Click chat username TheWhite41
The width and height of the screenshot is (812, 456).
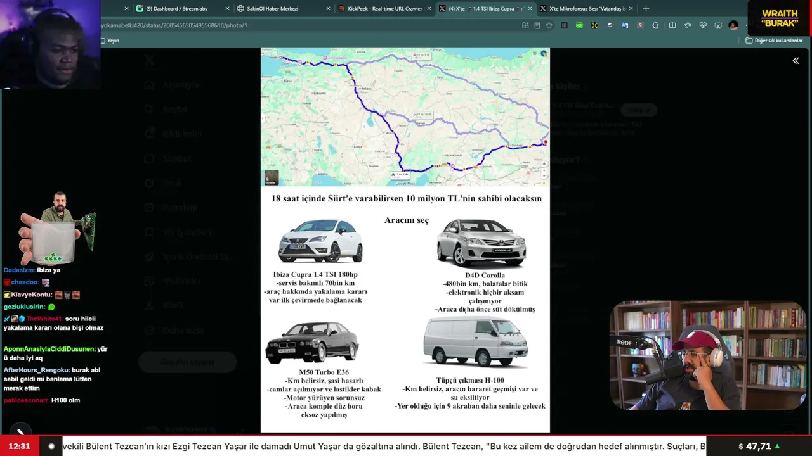pyautogui.click(x=44, y=319)
